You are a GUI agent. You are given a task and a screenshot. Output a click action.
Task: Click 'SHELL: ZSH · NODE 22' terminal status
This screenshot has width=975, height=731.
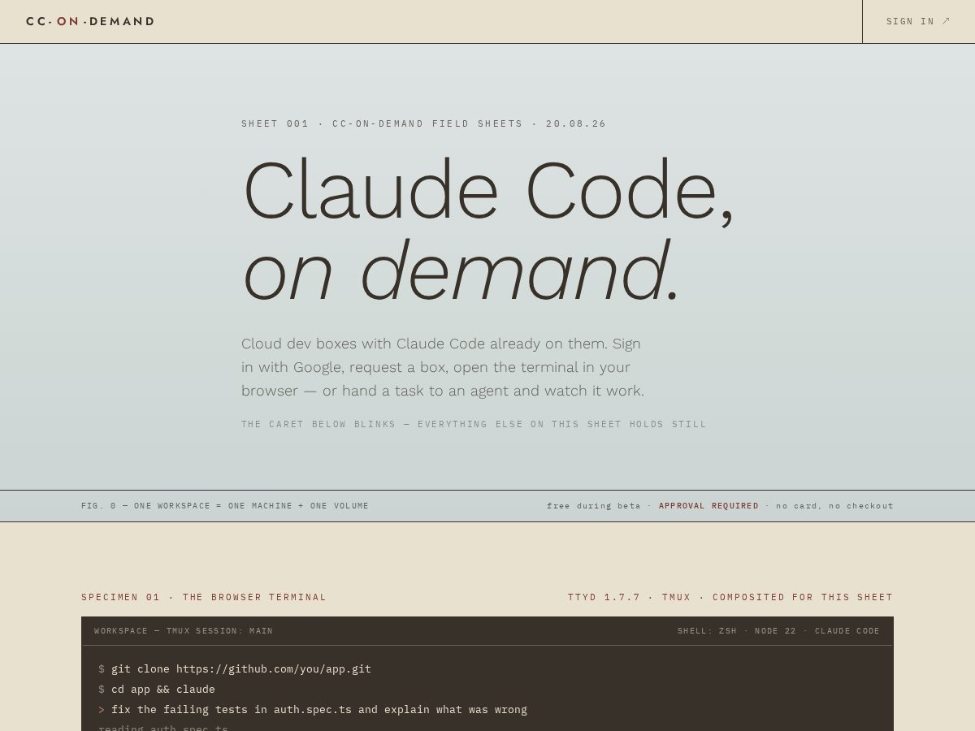(778, 631)
